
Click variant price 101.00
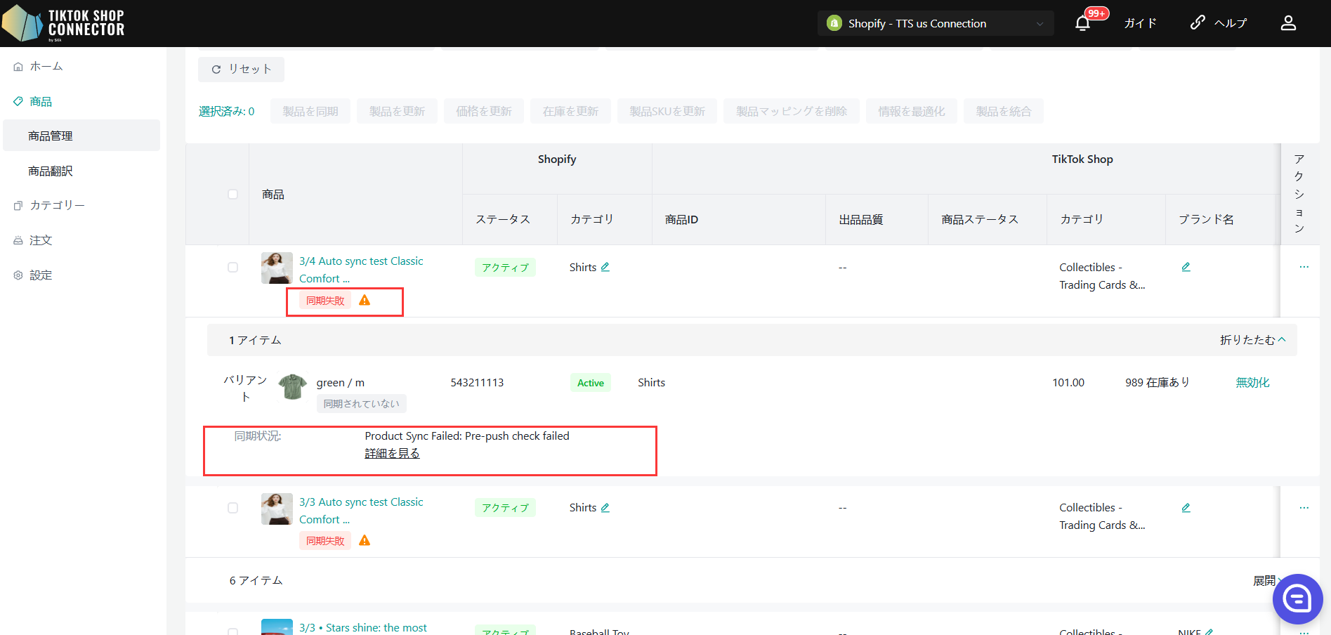[x=1068, y=383]
